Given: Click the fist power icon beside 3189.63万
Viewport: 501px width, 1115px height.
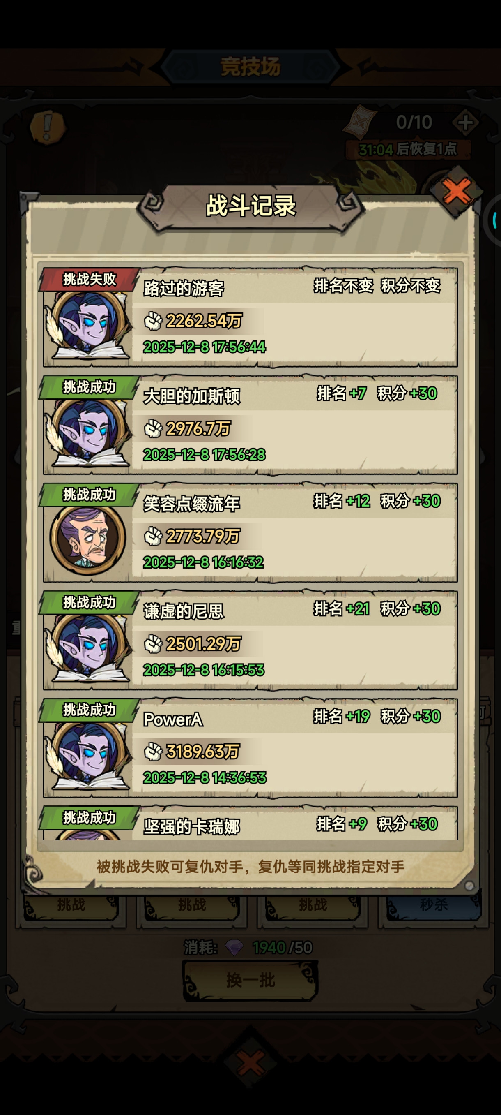Looking at the screenshot, I should pos(153,752).
